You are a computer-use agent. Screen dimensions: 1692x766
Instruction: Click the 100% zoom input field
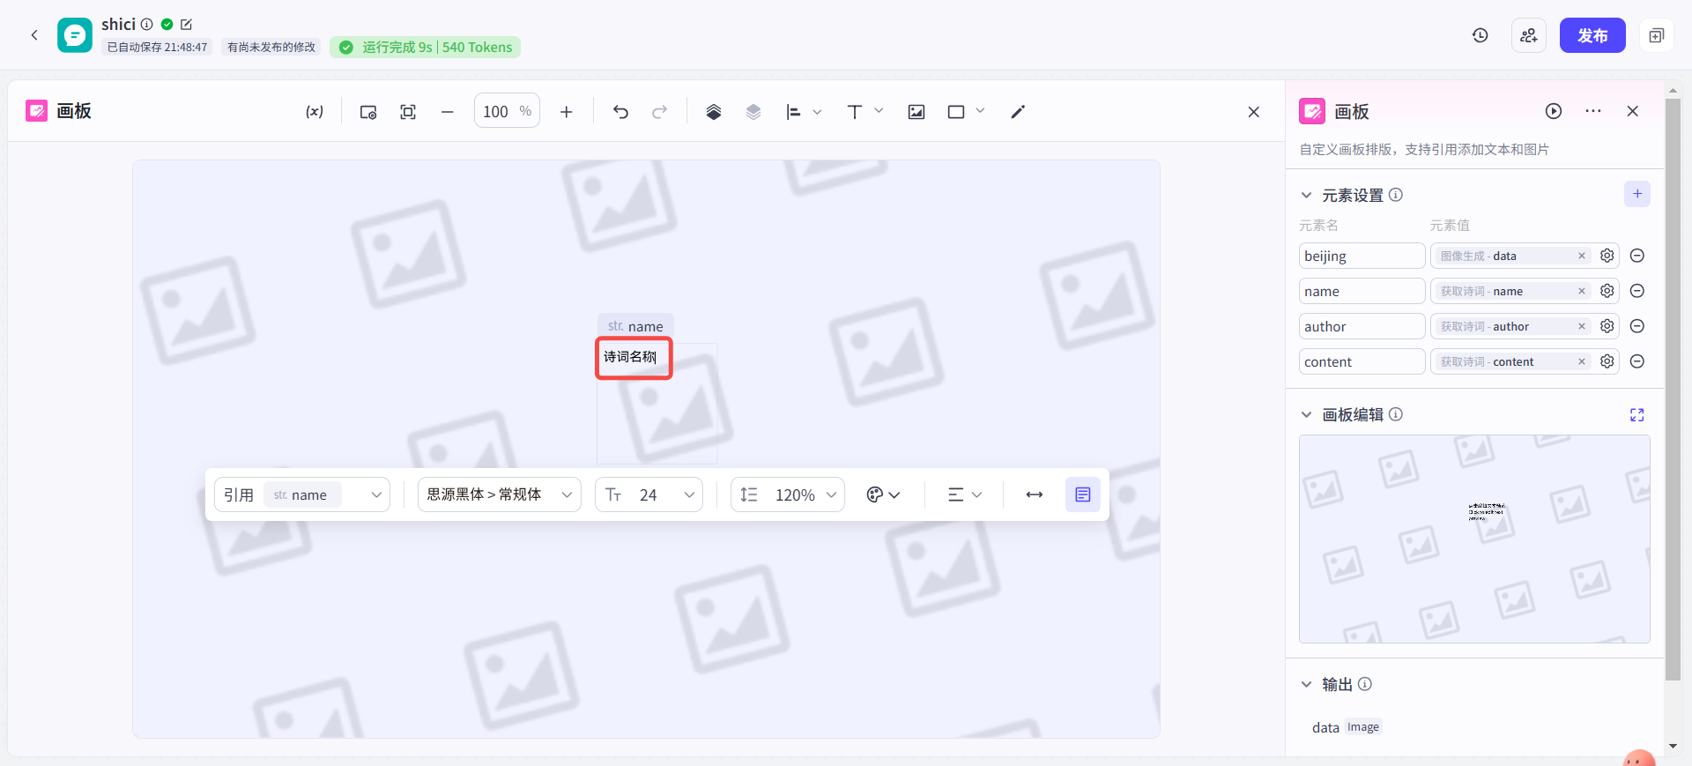[x=507, y=111]
